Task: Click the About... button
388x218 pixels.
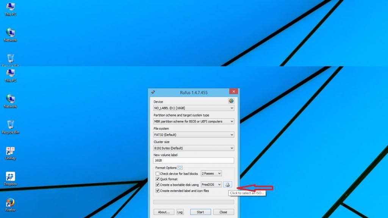Action: click(x=164, y=212)
